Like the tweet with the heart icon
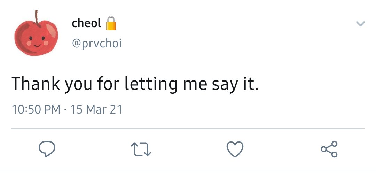Screen dimensions: 376x177 tap(235, 149)
